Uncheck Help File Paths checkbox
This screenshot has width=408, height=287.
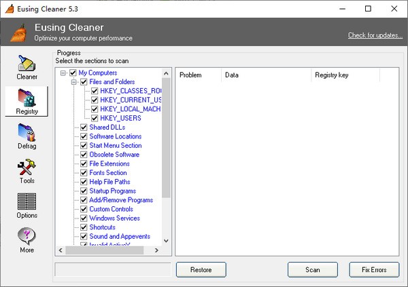coord(84,182)
